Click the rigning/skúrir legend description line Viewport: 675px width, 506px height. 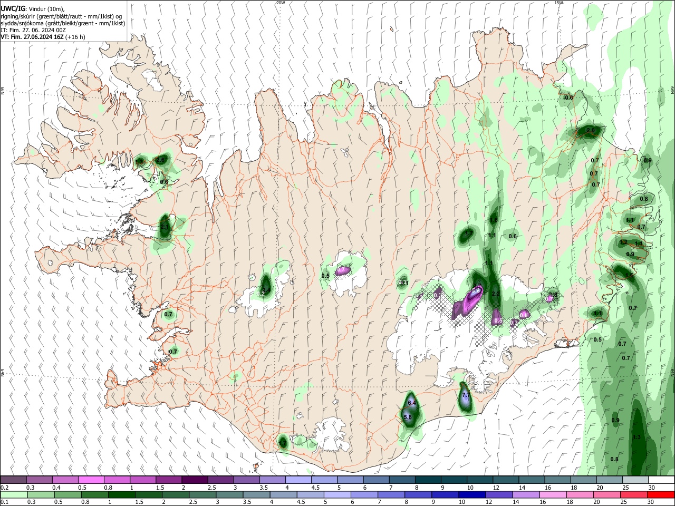61,16
